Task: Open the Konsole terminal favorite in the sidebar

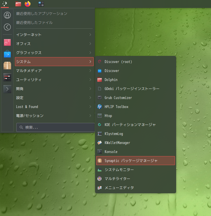Action: coord(7,89)
